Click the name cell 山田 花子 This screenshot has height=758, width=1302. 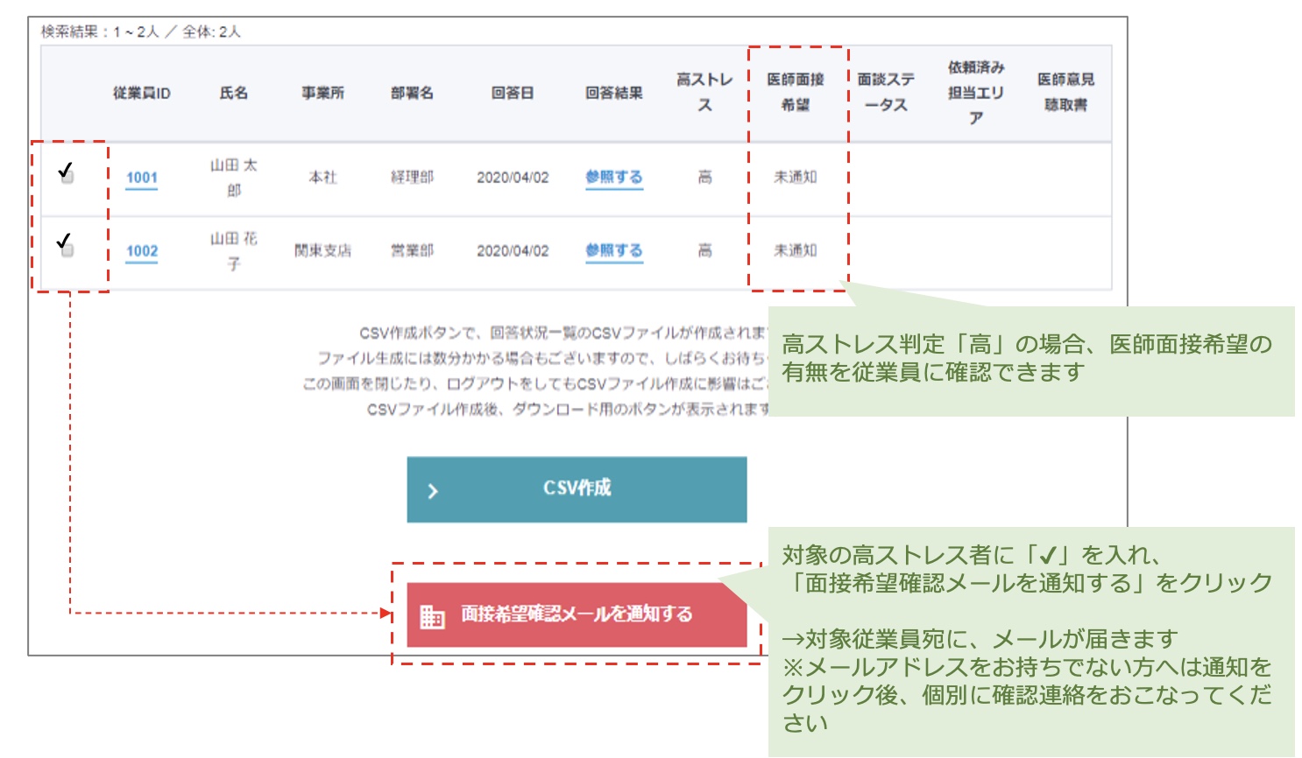point(234,251)
